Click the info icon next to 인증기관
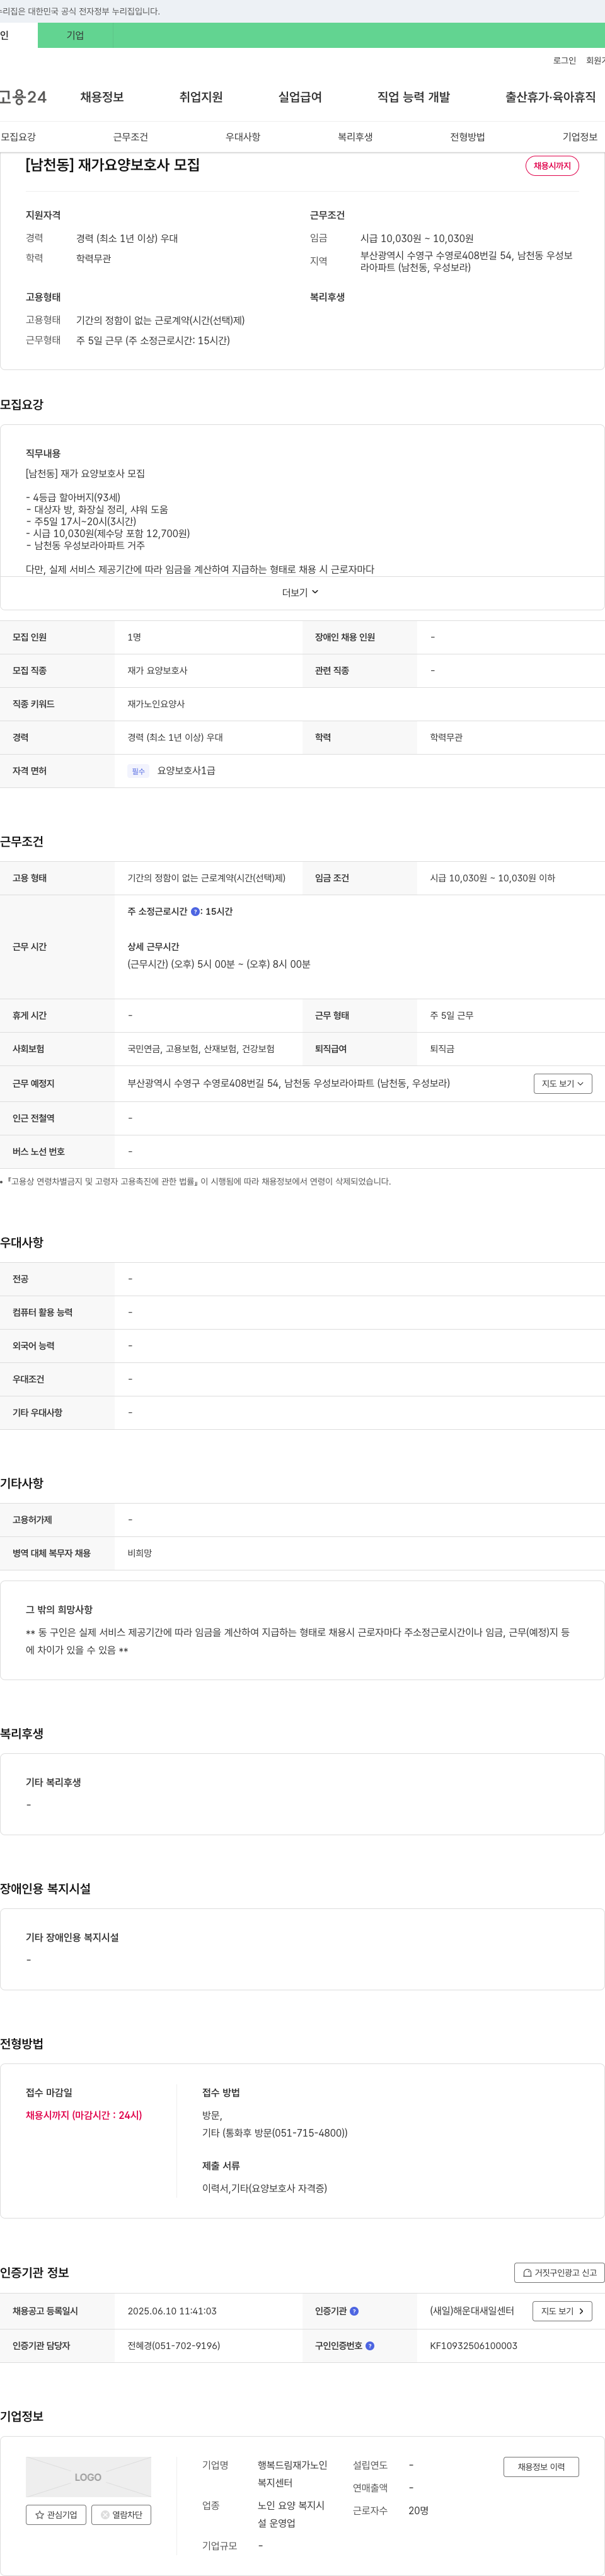 coord(354,2311)
